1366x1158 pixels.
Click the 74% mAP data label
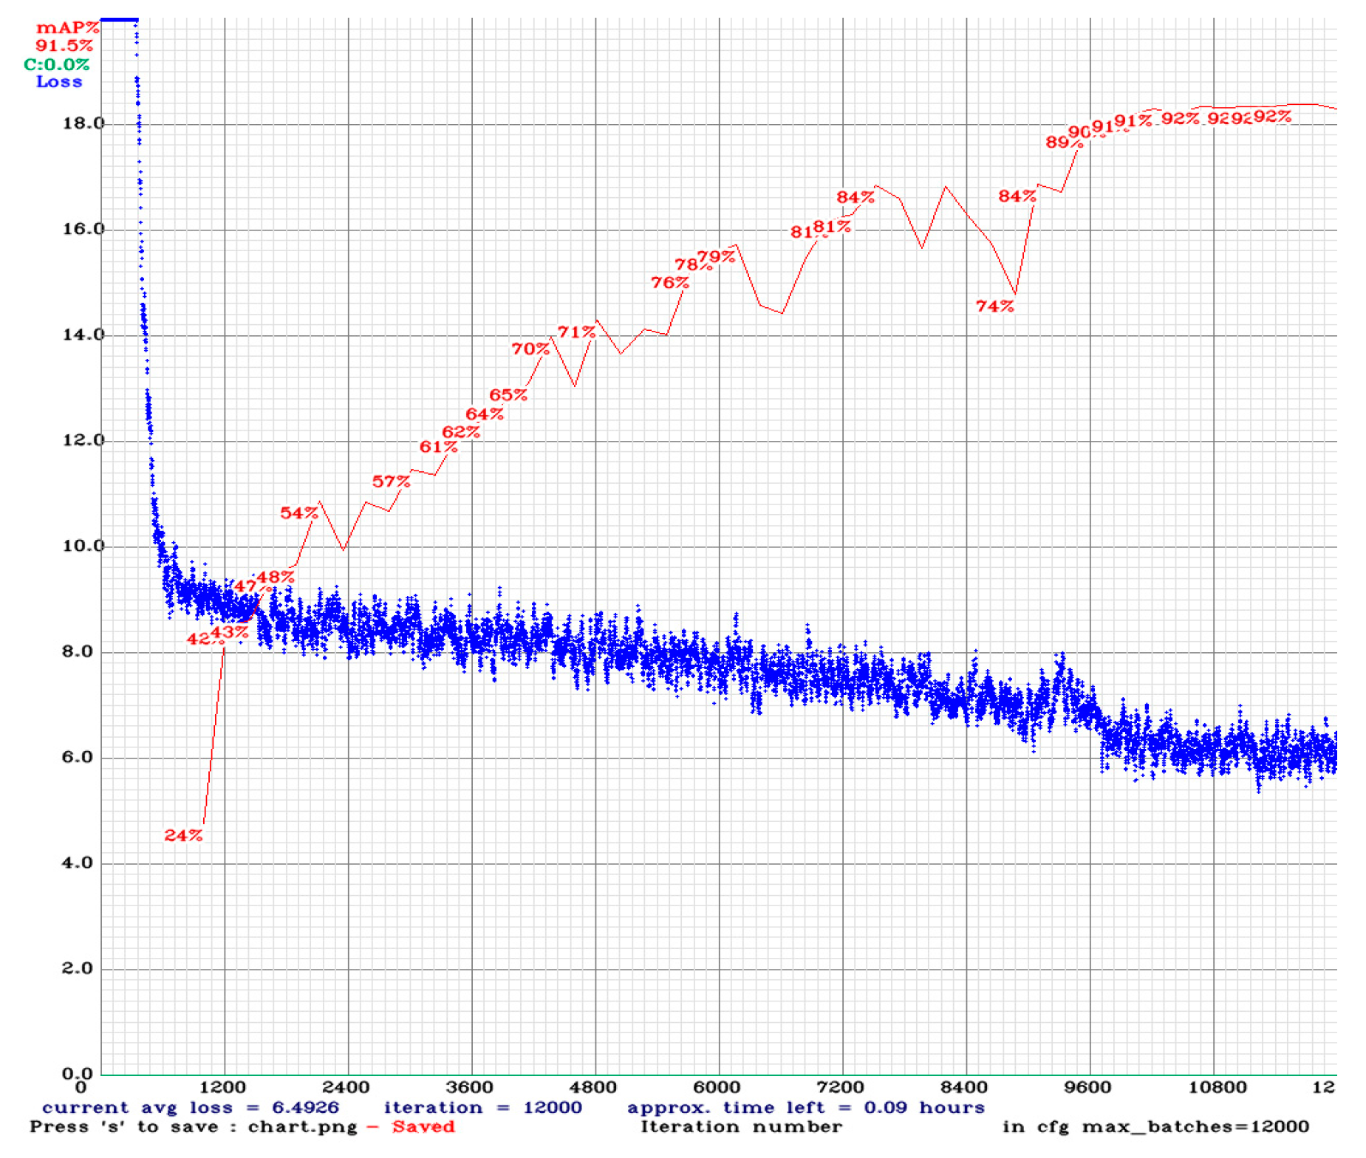point(995,306)
